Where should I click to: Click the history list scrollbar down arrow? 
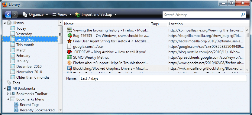pos(247,70)
